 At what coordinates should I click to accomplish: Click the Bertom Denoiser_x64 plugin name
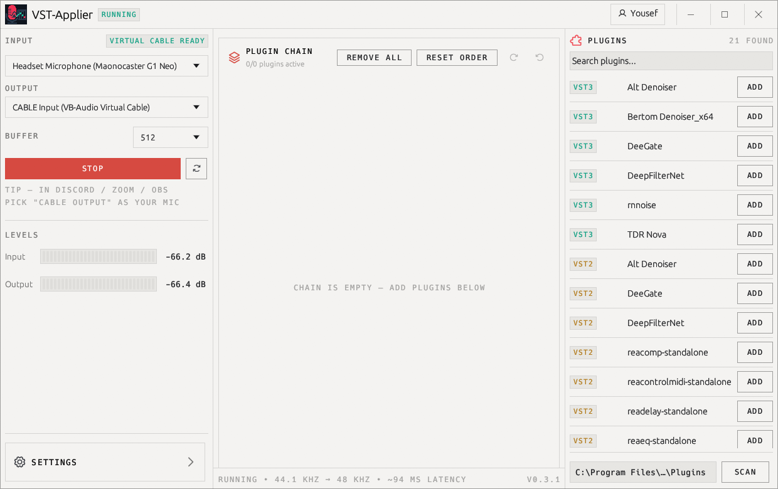click(670, 117)
